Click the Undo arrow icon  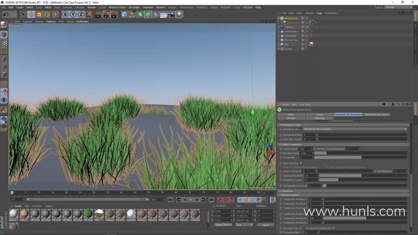tap(6, 14)
